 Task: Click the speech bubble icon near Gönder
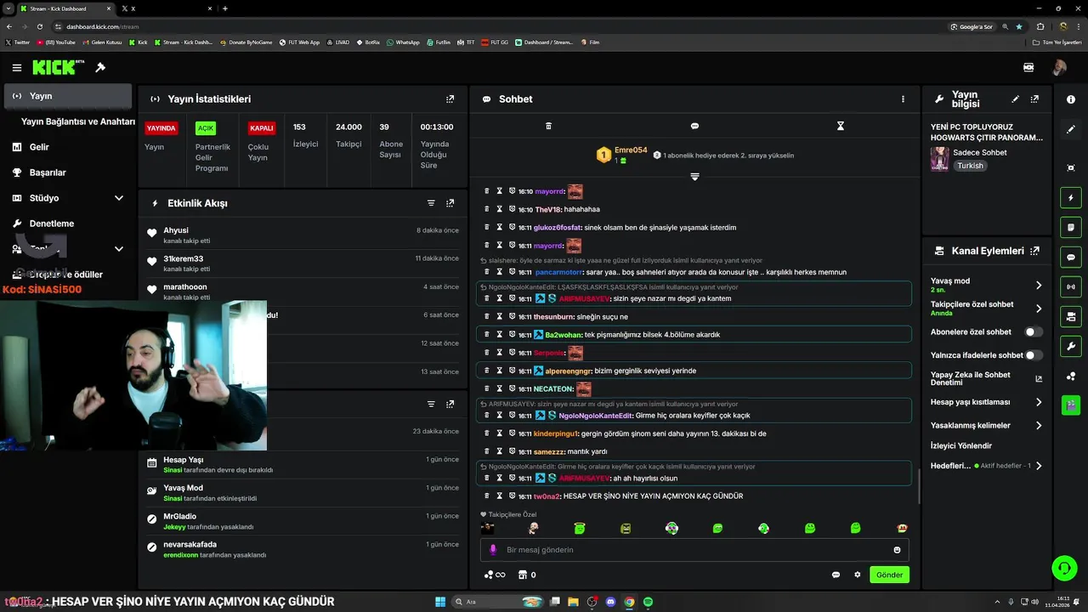(836, 575)
